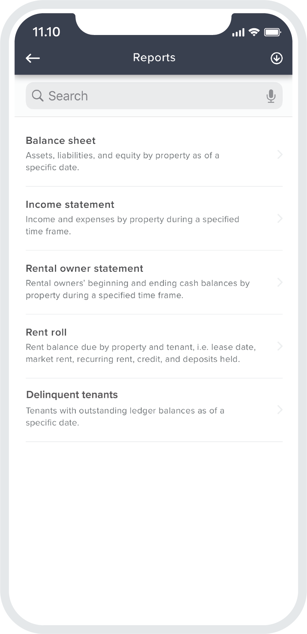Tap the cellular signal bars icon
Screen dimensions: 307x634
point(238,33)
